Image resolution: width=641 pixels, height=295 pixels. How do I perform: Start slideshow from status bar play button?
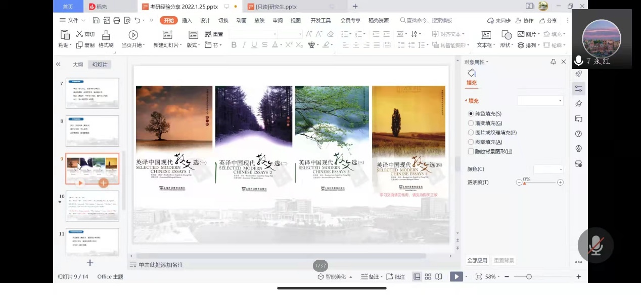(456, 277)
